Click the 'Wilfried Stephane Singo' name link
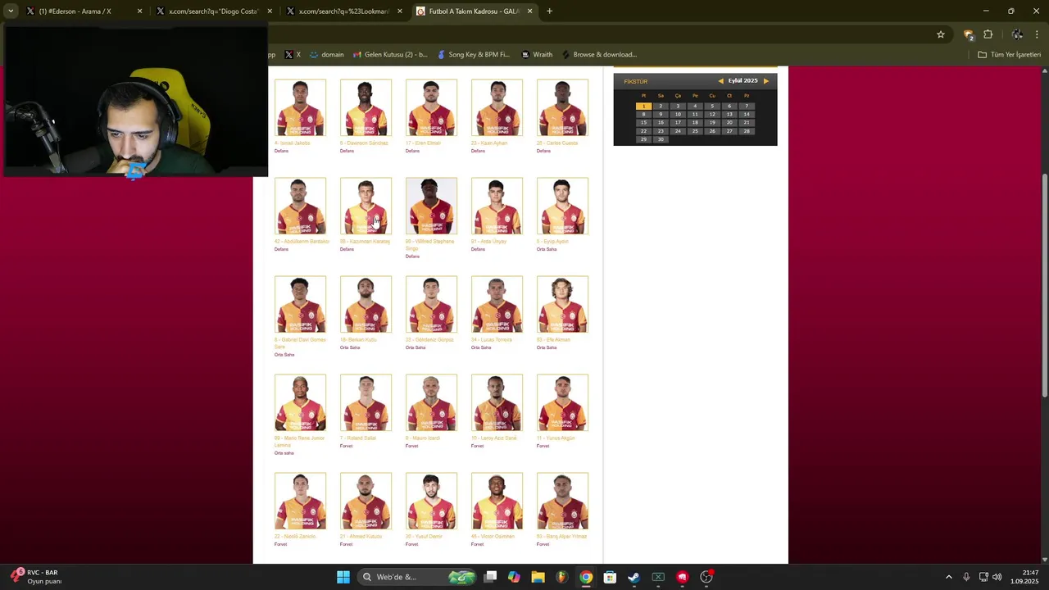 tap(429, 245)
